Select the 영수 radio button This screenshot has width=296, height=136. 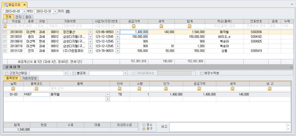pyautogui.click(x=144, y=125)
